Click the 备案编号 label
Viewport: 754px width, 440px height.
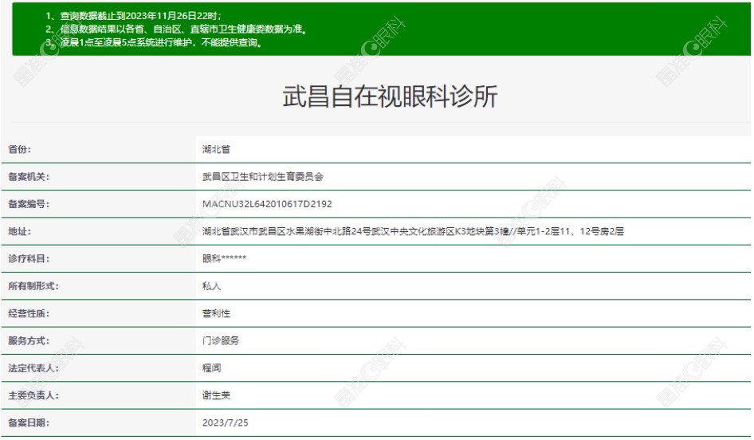point(29,204)
